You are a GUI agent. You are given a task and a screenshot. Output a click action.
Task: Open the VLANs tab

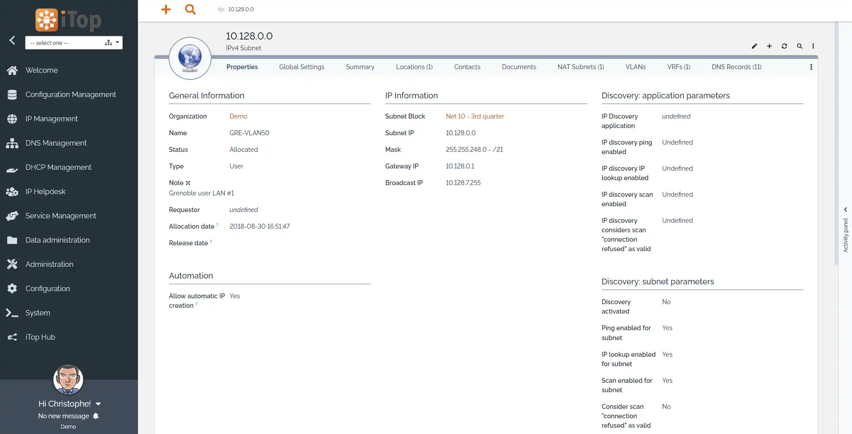(x=635, y=67)
